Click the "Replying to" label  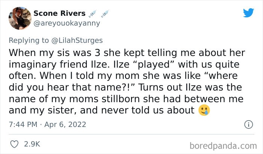pyautogui.click(x=29, y=41)
